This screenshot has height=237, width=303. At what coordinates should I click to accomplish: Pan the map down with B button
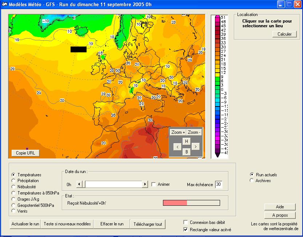[186, 152]
